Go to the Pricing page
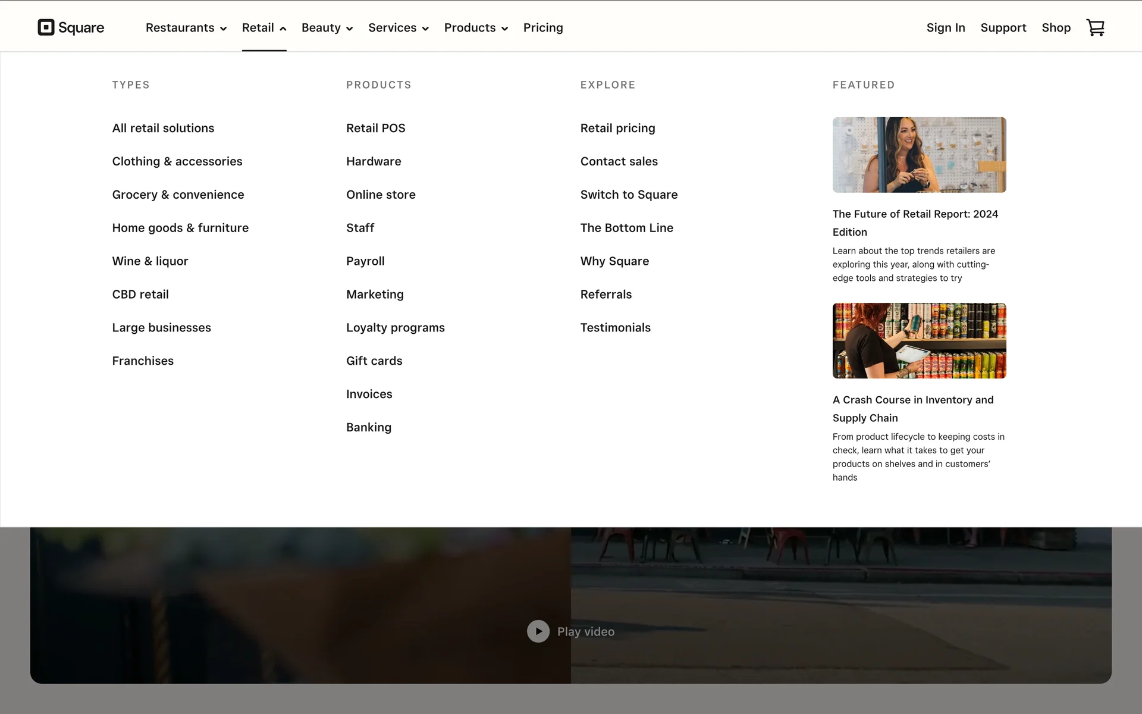This screenshot has width=1142, height=714. click(542, 28)
